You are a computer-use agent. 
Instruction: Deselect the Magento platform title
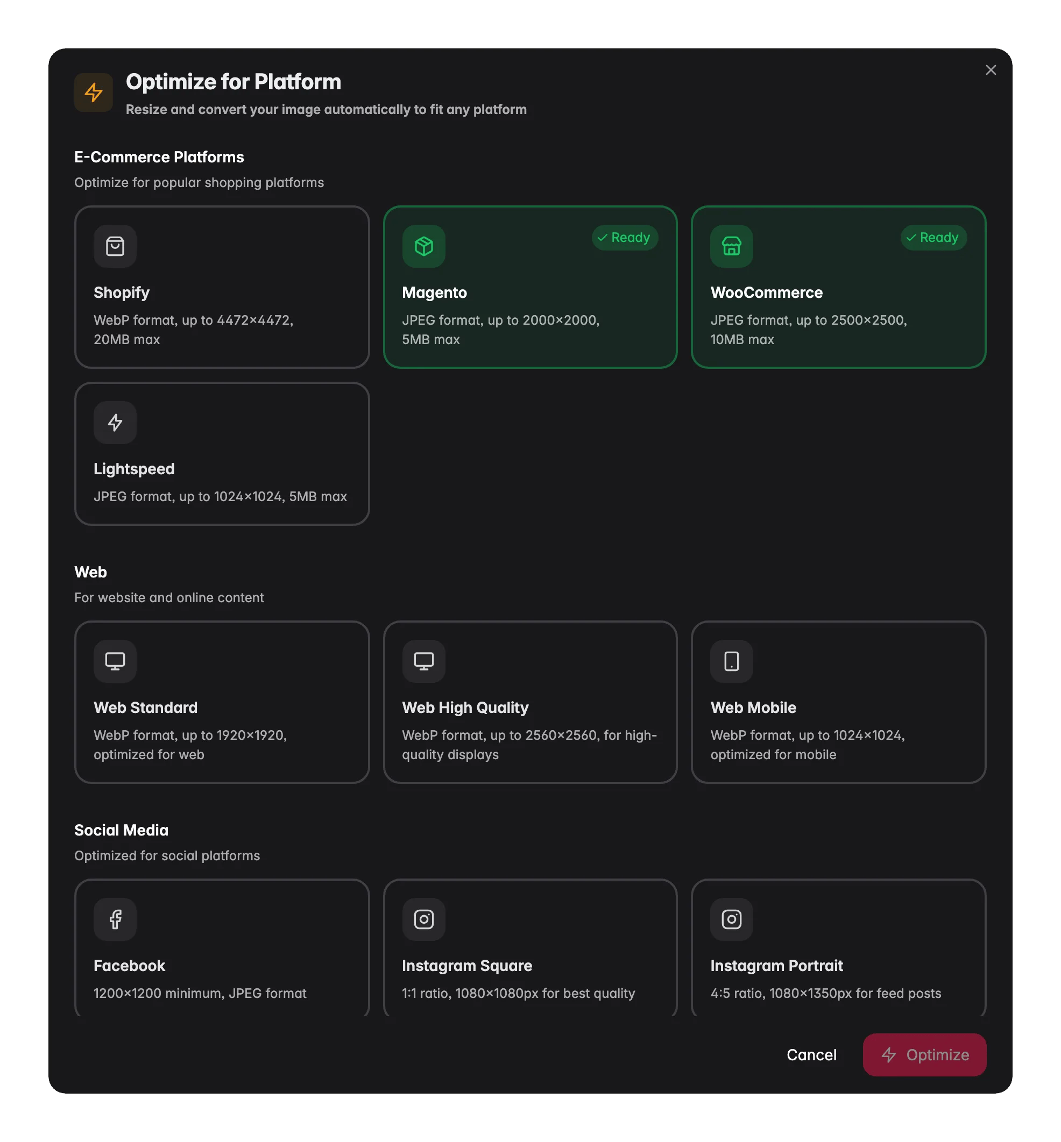click(435, 292)
